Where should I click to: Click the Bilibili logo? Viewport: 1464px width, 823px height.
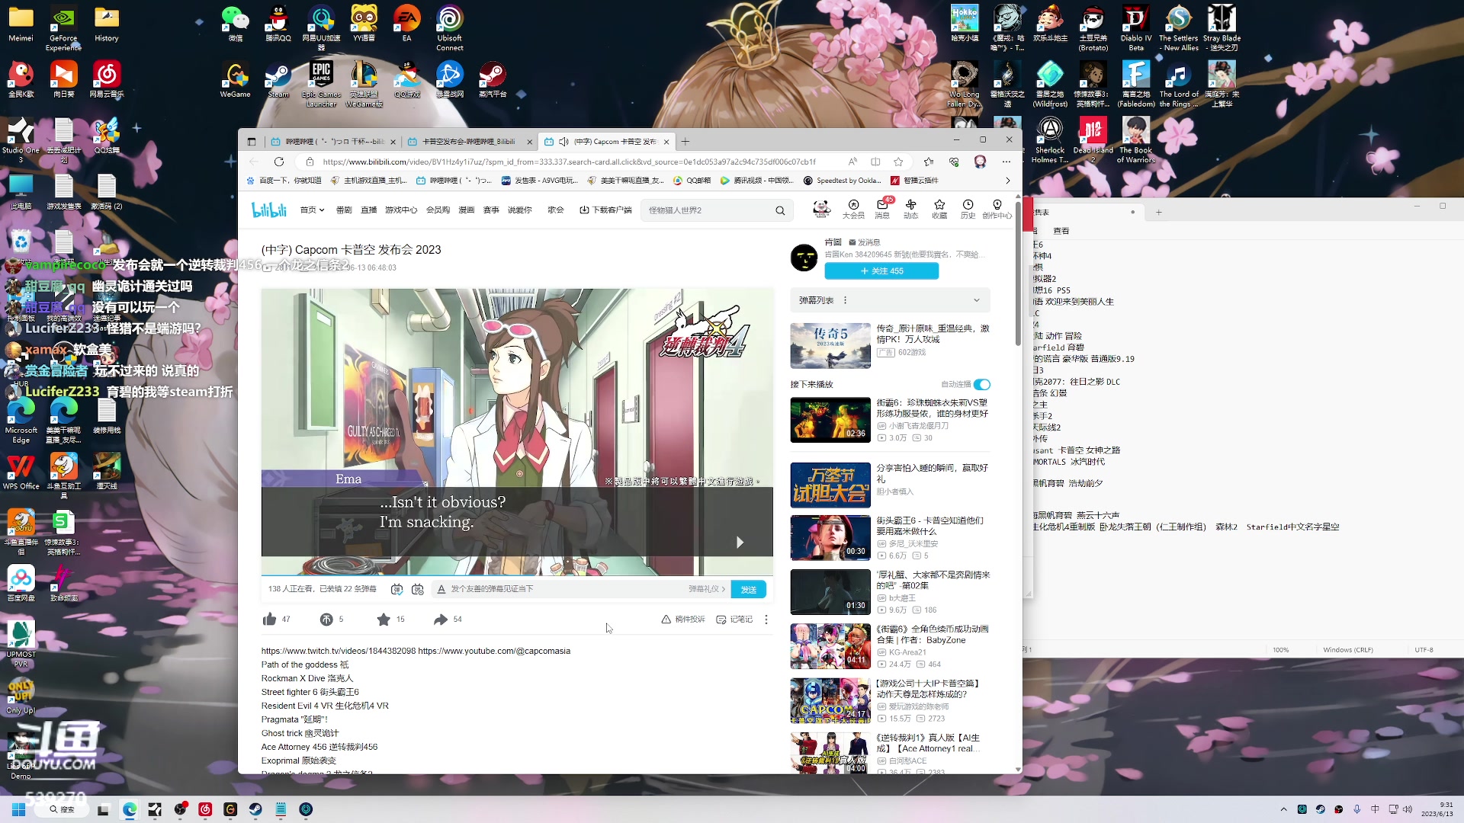[269, 210]
